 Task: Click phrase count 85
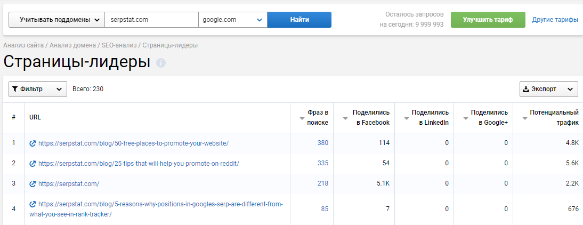click(x=325, y=209)
